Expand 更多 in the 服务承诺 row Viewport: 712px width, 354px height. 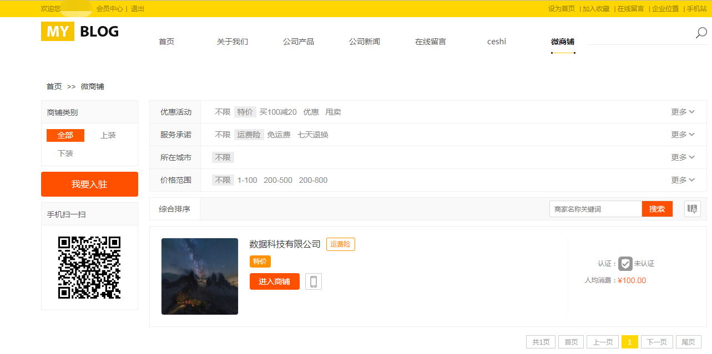pos(683,135)
